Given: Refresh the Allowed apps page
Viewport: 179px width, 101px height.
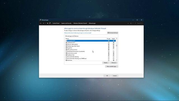Looking at the screenshot, I should (x=131, y=23).
